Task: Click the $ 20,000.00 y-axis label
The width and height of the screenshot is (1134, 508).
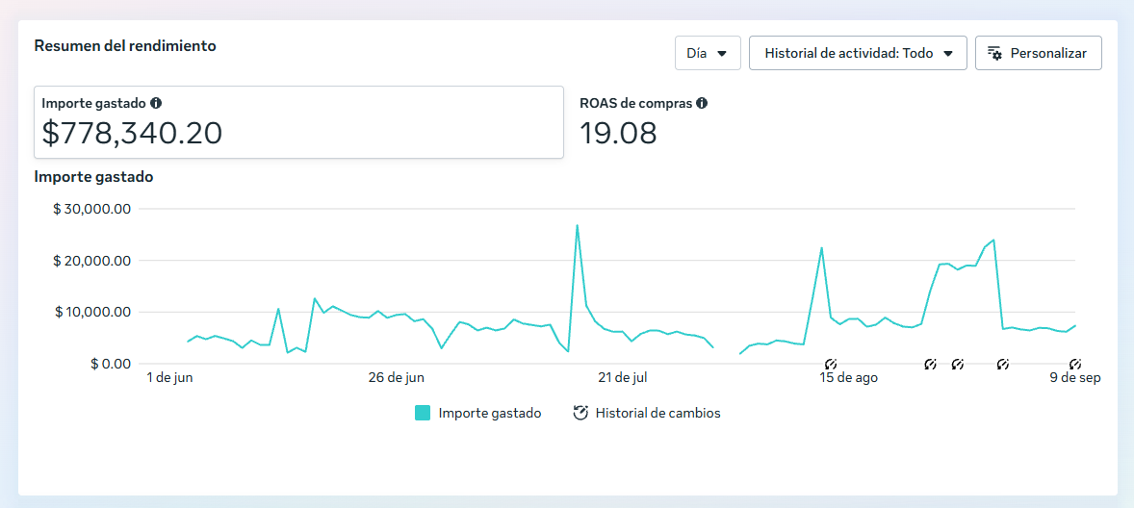Action: [91, 261]
